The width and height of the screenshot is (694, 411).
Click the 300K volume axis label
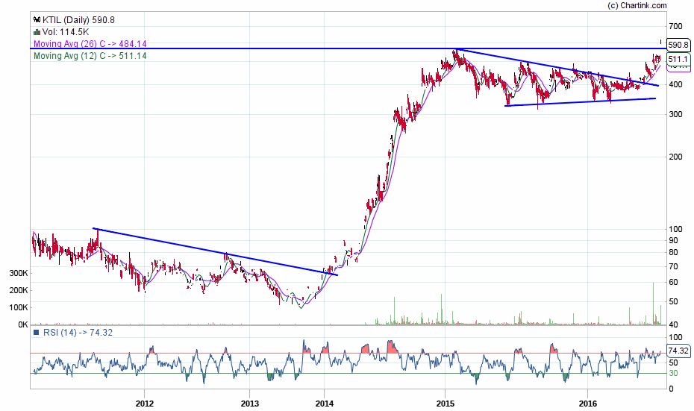(19, 274)
